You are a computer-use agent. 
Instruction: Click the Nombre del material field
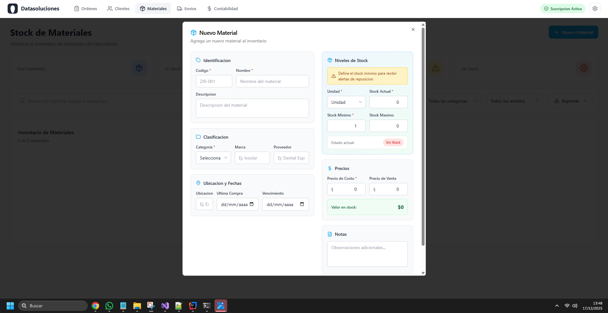(x=272, y=81)
